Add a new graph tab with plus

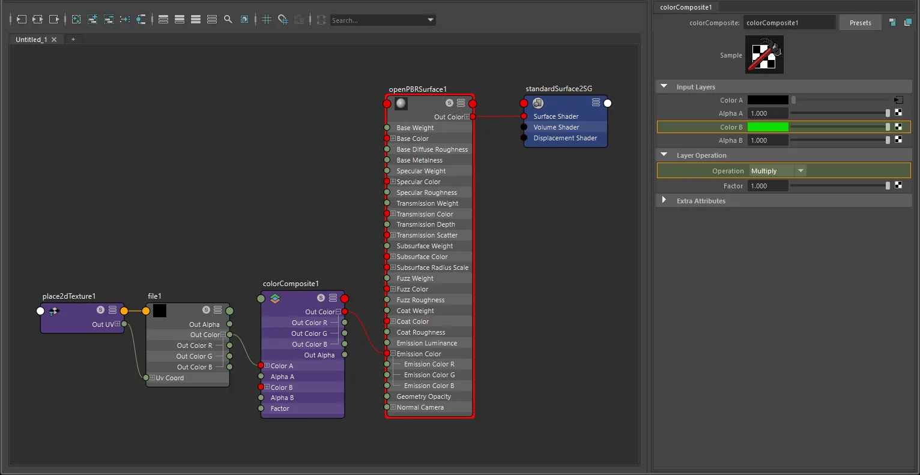[x=73, y=40]
